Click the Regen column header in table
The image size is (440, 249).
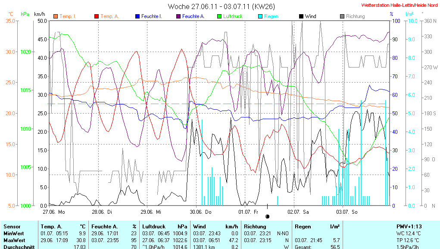[302, 226]
